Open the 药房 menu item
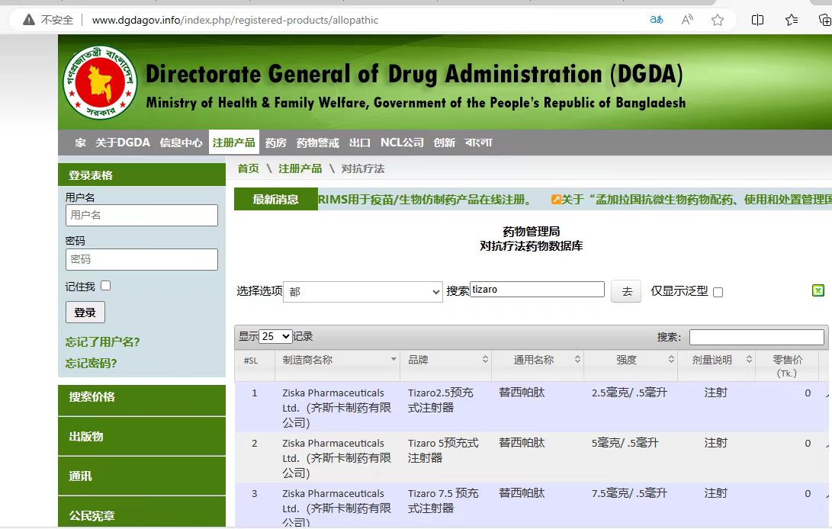The width and height of the screenshot is (832, 529). point(275,143)
